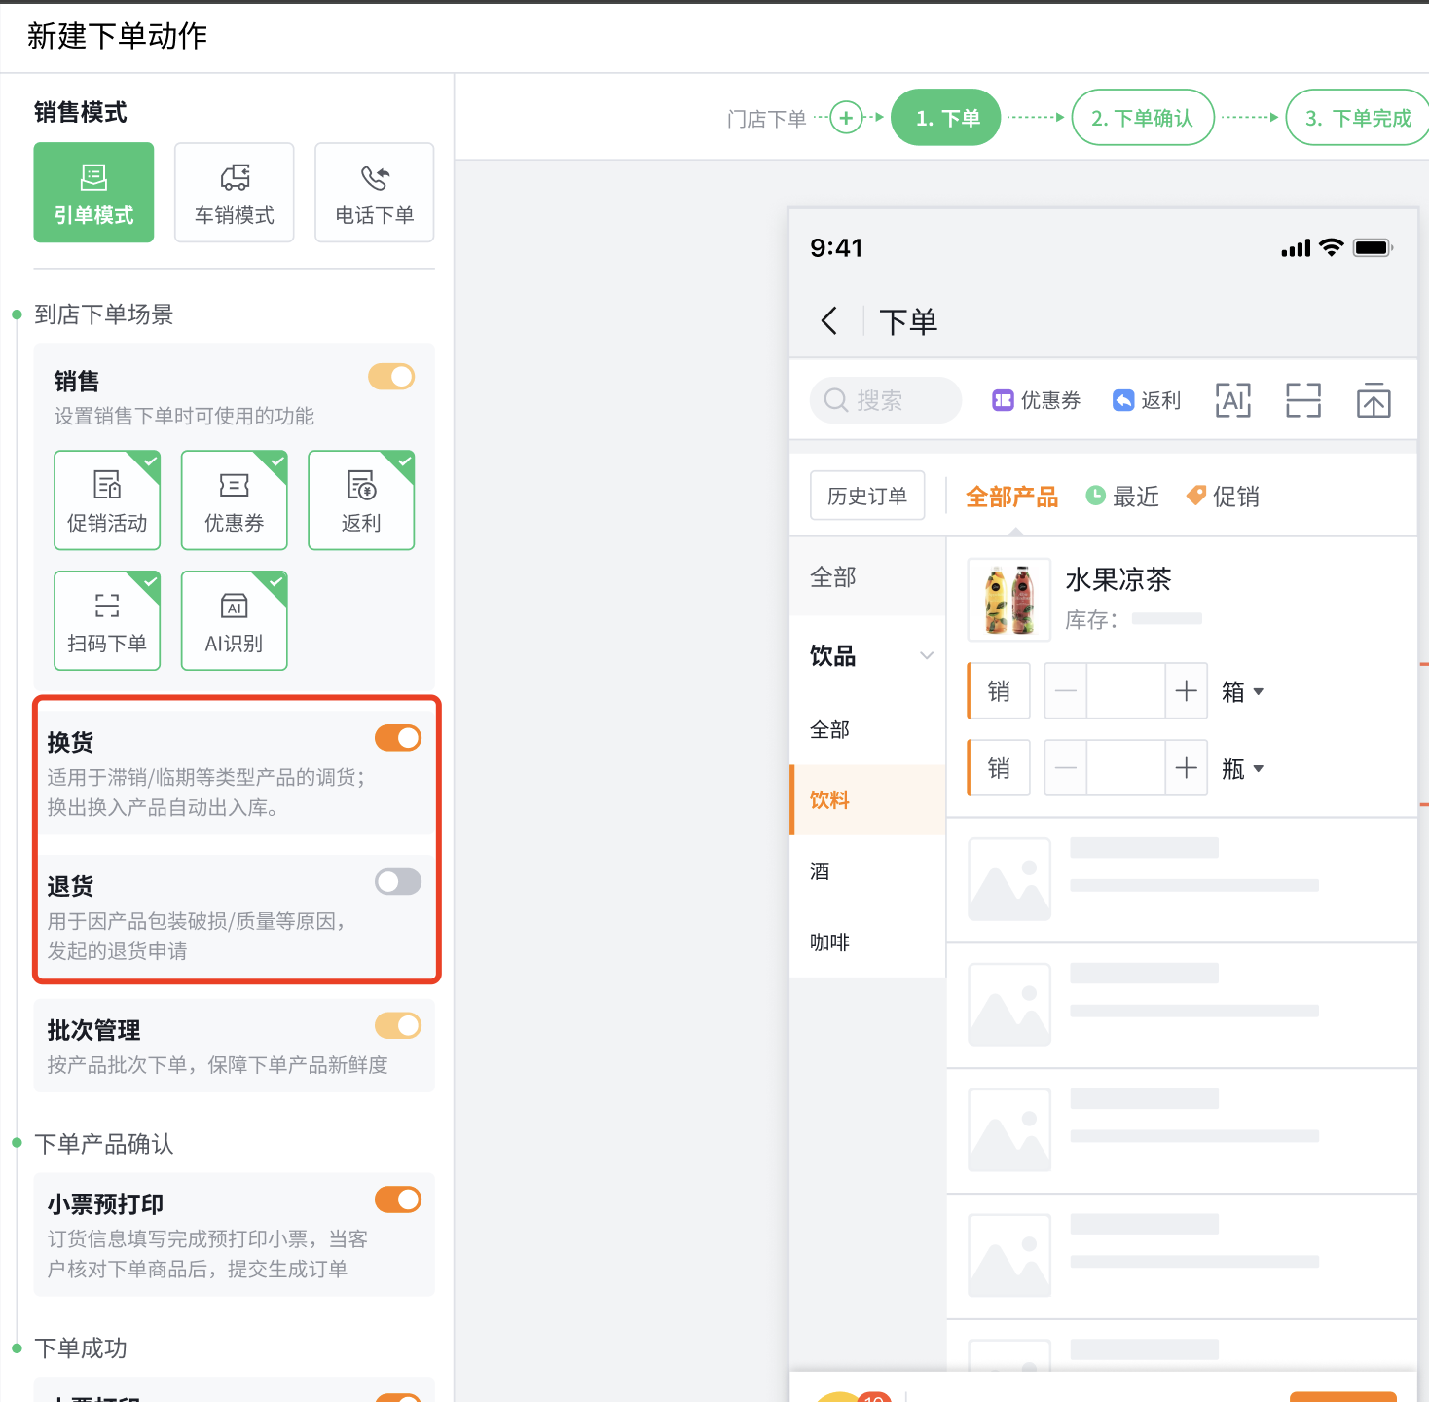Enable the 退货 toggle
The width and height of the screenshot is (1429, 1402).
[398, 881]
